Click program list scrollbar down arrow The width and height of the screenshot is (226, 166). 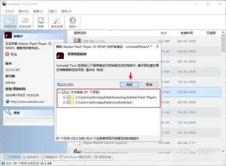tap(223, 151)
